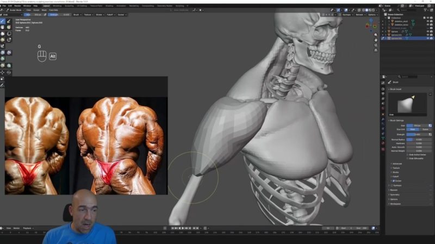This screenshot has width=435, height=244.
Task: Select the Annotate tool in toolbar
Action: (x=3, y=85)
